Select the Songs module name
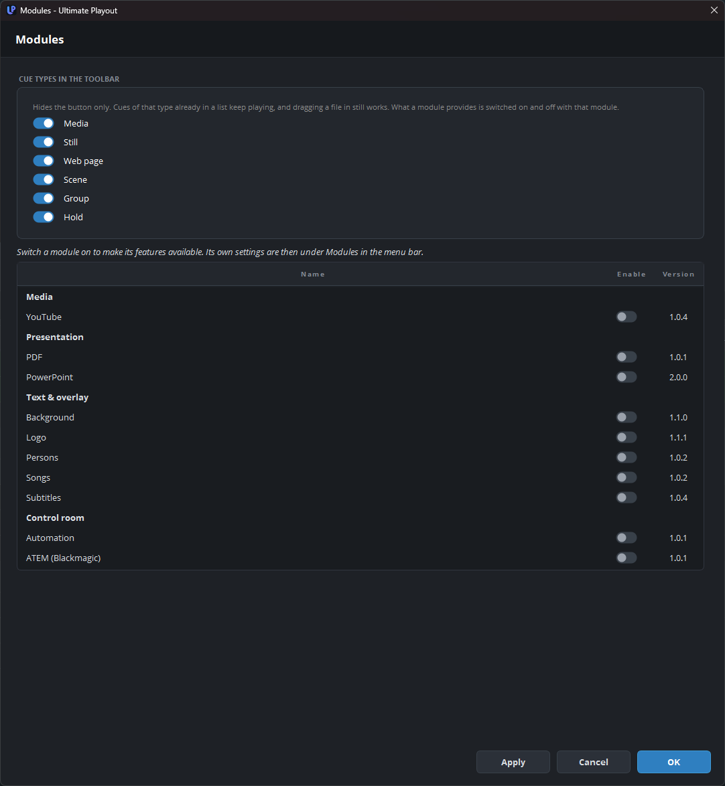 38,478
